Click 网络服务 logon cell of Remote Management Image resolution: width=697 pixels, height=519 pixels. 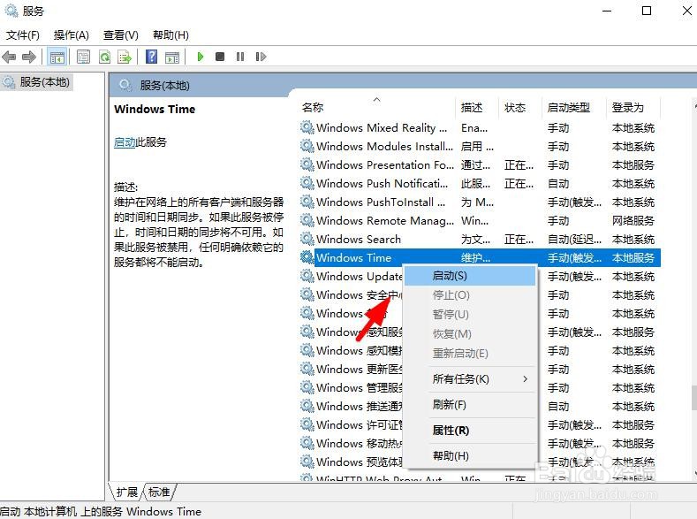633,220
